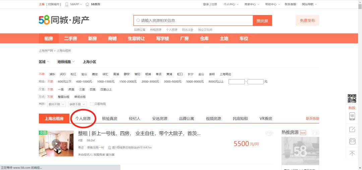Open the 整租 新上一号线 listing title
The image size is (362, 170).
(139, 133)
